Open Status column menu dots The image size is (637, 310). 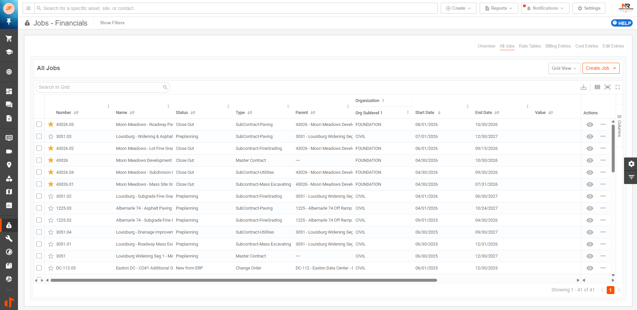tap(228, 106)
